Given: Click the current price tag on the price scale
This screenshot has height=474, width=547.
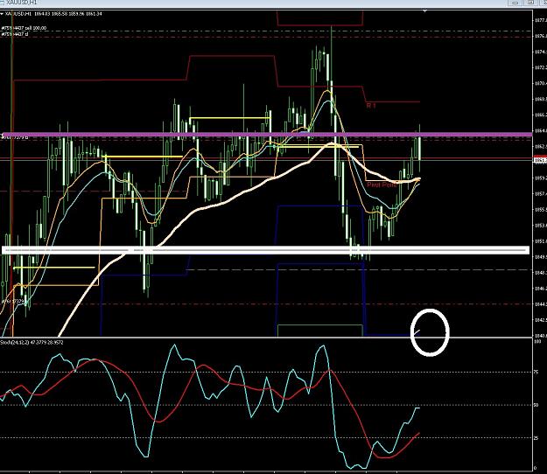Looking at the screenshot, I should (x=540, y=160).
